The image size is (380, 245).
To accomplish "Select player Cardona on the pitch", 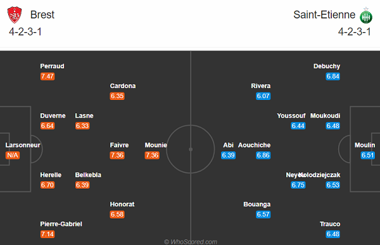I will [x=123, y=86].
